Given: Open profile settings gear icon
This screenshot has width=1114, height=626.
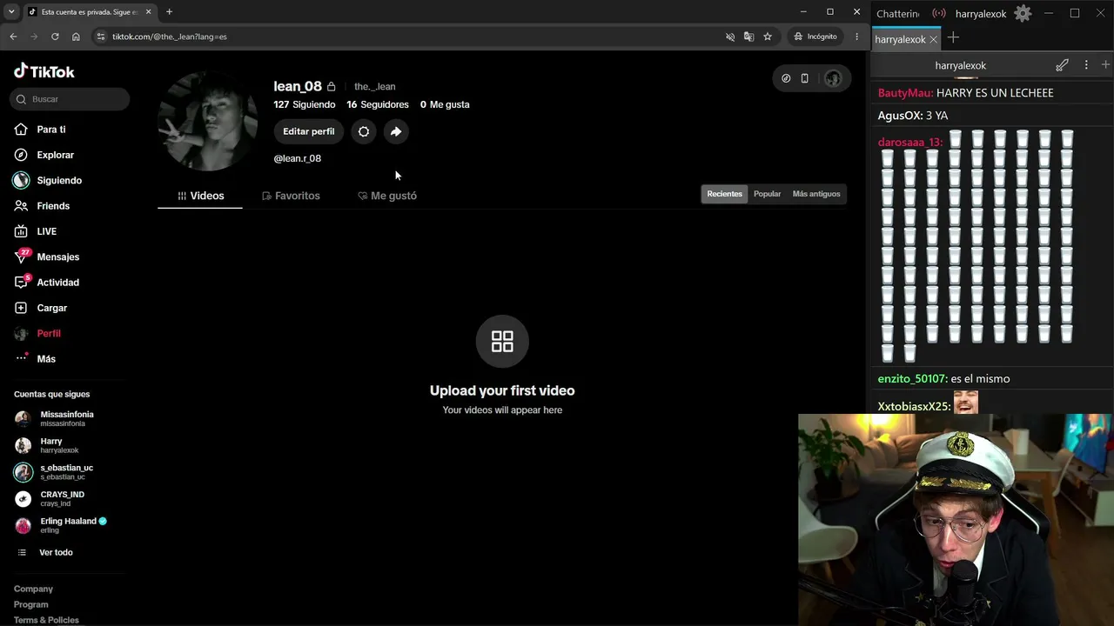Looking at the screenshot, I should (364, 131).
